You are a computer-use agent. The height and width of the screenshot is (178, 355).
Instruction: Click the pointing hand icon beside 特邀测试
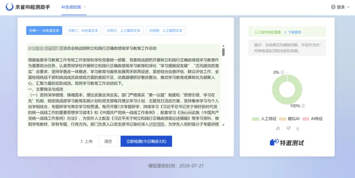[274, 142]
